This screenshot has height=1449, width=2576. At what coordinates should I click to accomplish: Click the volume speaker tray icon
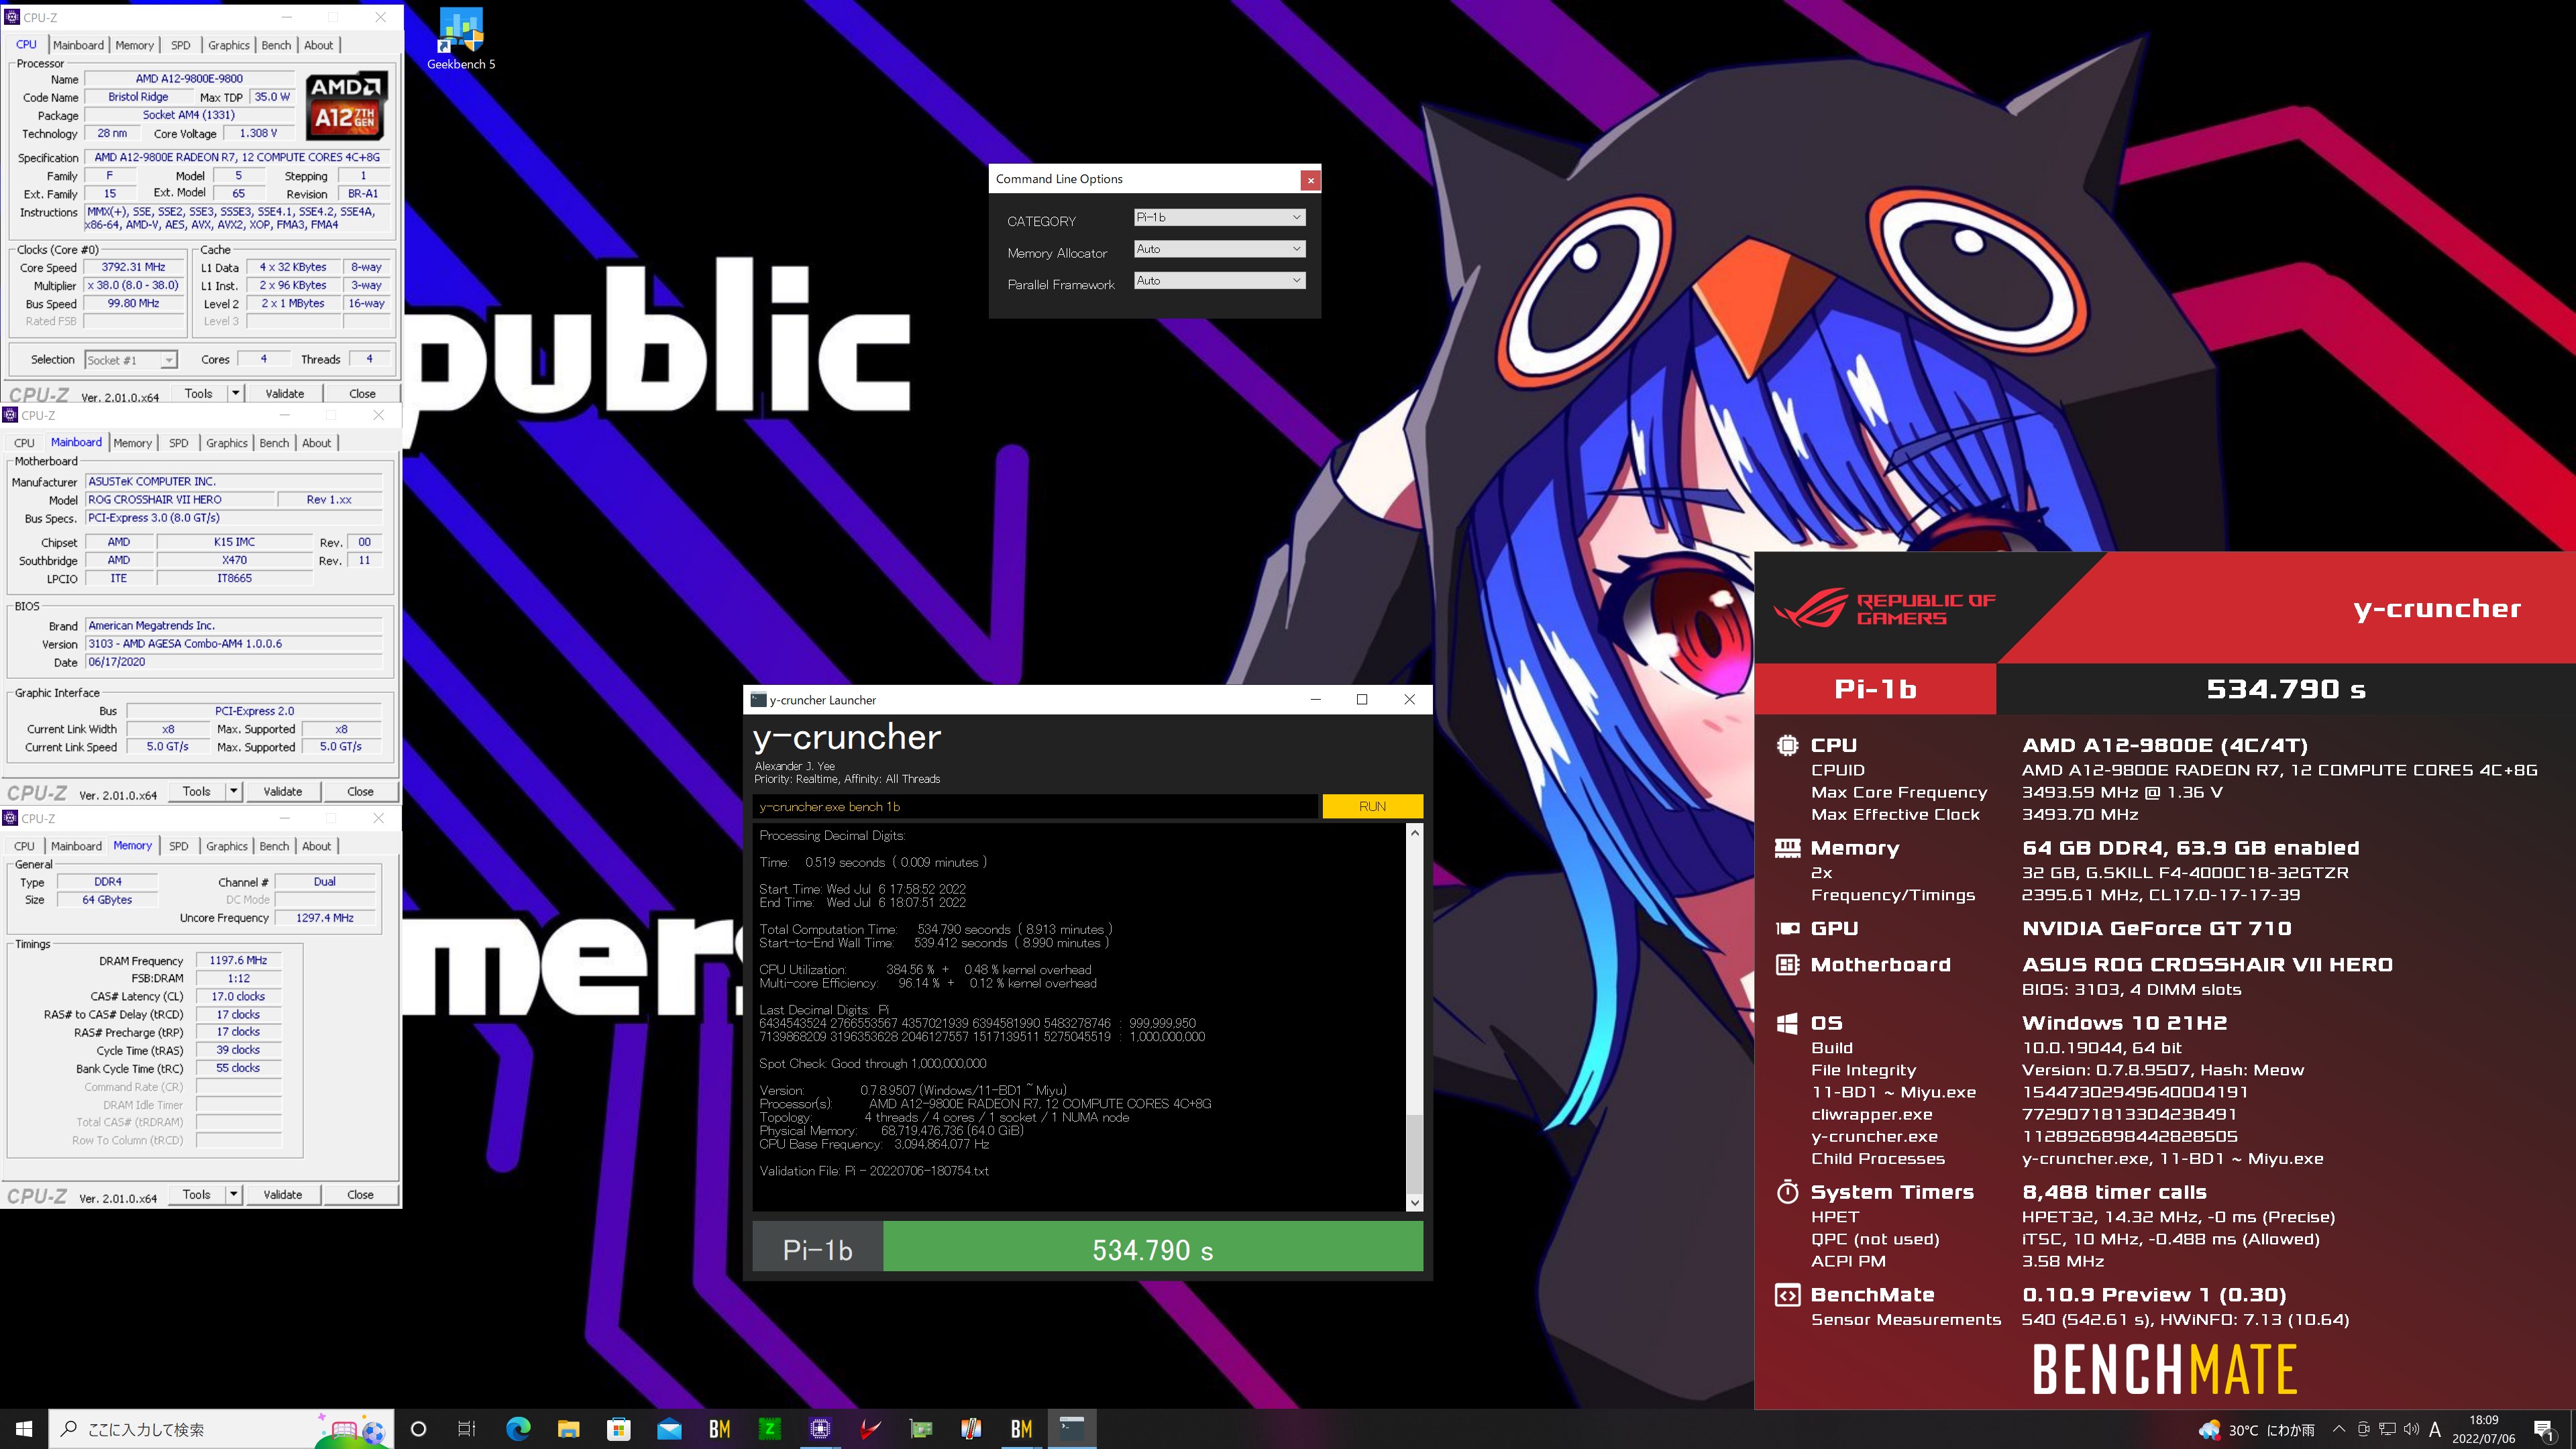tap(2411, 1429)
